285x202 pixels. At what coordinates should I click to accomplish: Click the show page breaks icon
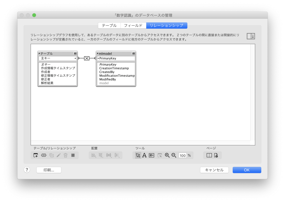tap(209, 155)
